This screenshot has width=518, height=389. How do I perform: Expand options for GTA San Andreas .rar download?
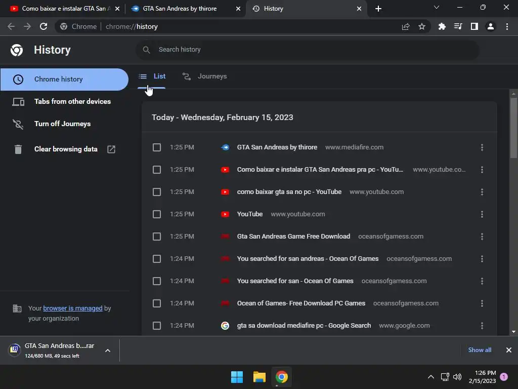click(108, 351)
